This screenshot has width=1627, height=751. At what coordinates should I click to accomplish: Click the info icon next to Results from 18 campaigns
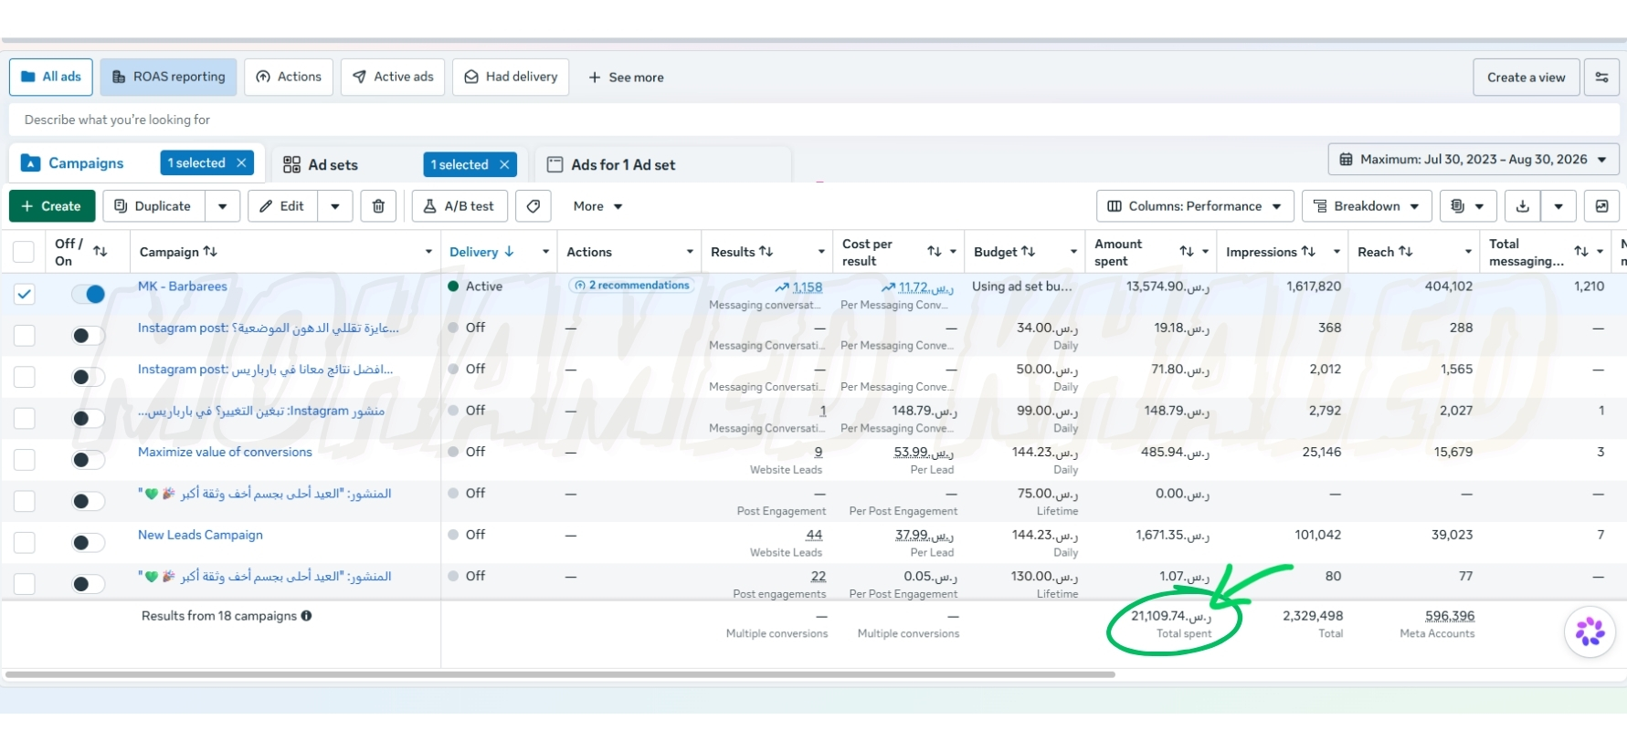(307, 616)
